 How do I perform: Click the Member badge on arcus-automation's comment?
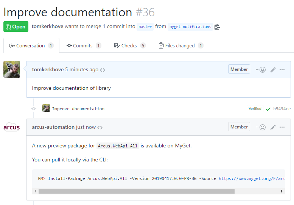point(239,127)
